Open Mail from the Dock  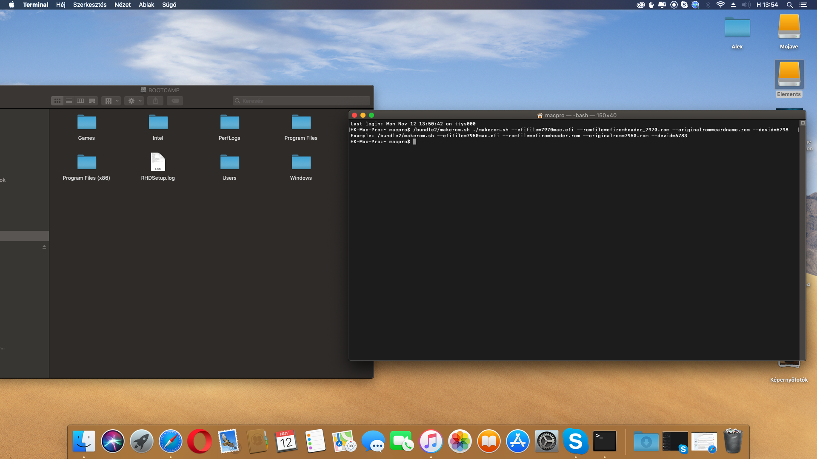point(229,441)
